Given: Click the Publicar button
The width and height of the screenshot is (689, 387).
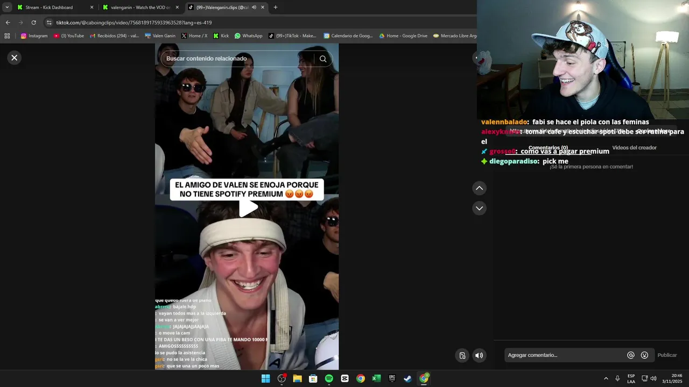Looking at the screenshot, I should coord(667,355).
